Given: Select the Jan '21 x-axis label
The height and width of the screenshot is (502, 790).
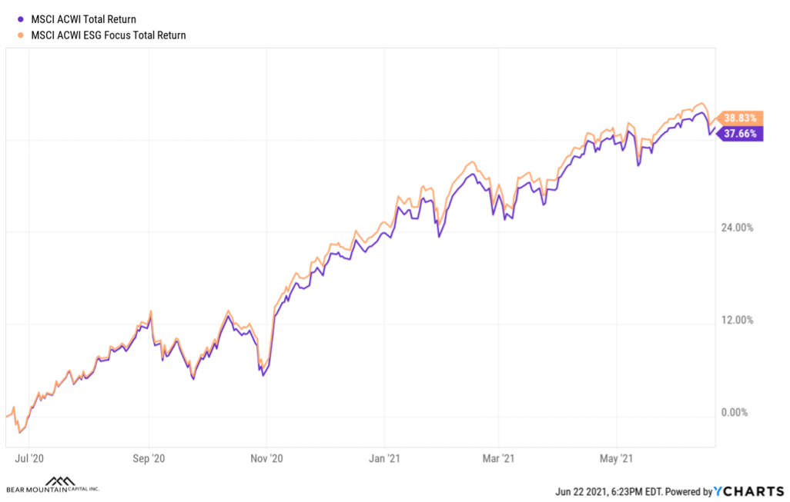Looking at the screenshot, I should (x=383, y=459).
